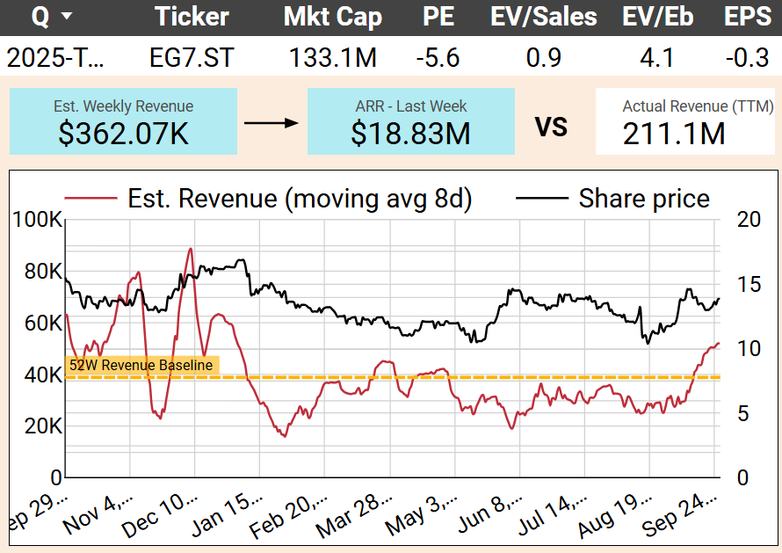Screen dimensions: 782x553
Task: Click the Share price legend entry
Action: 613,199
